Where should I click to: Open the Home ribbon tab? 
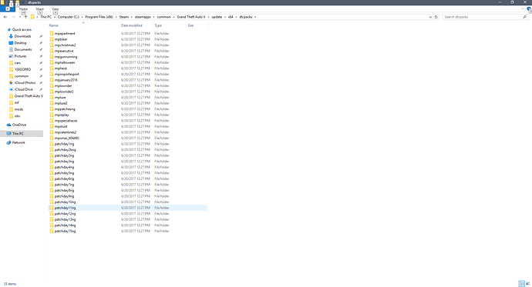(x=23, y=9)
